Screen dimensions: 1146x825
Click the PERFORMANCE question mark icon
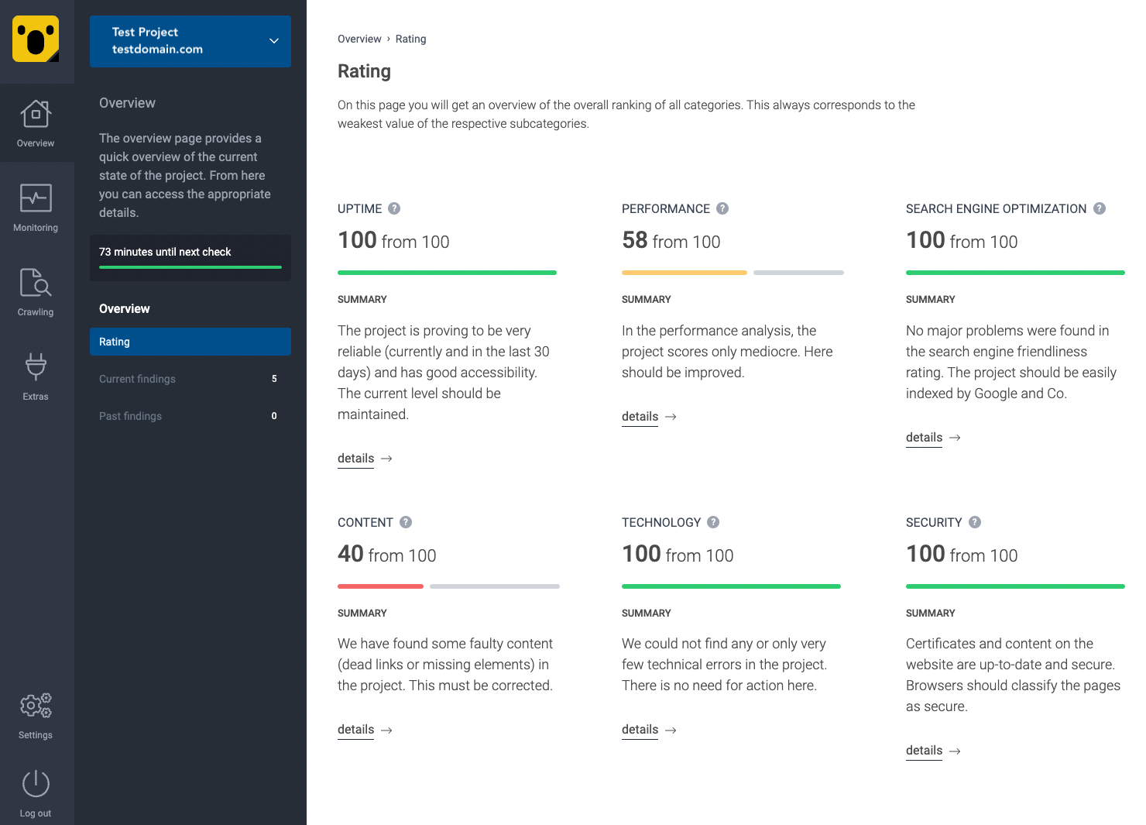click(722, 208)
